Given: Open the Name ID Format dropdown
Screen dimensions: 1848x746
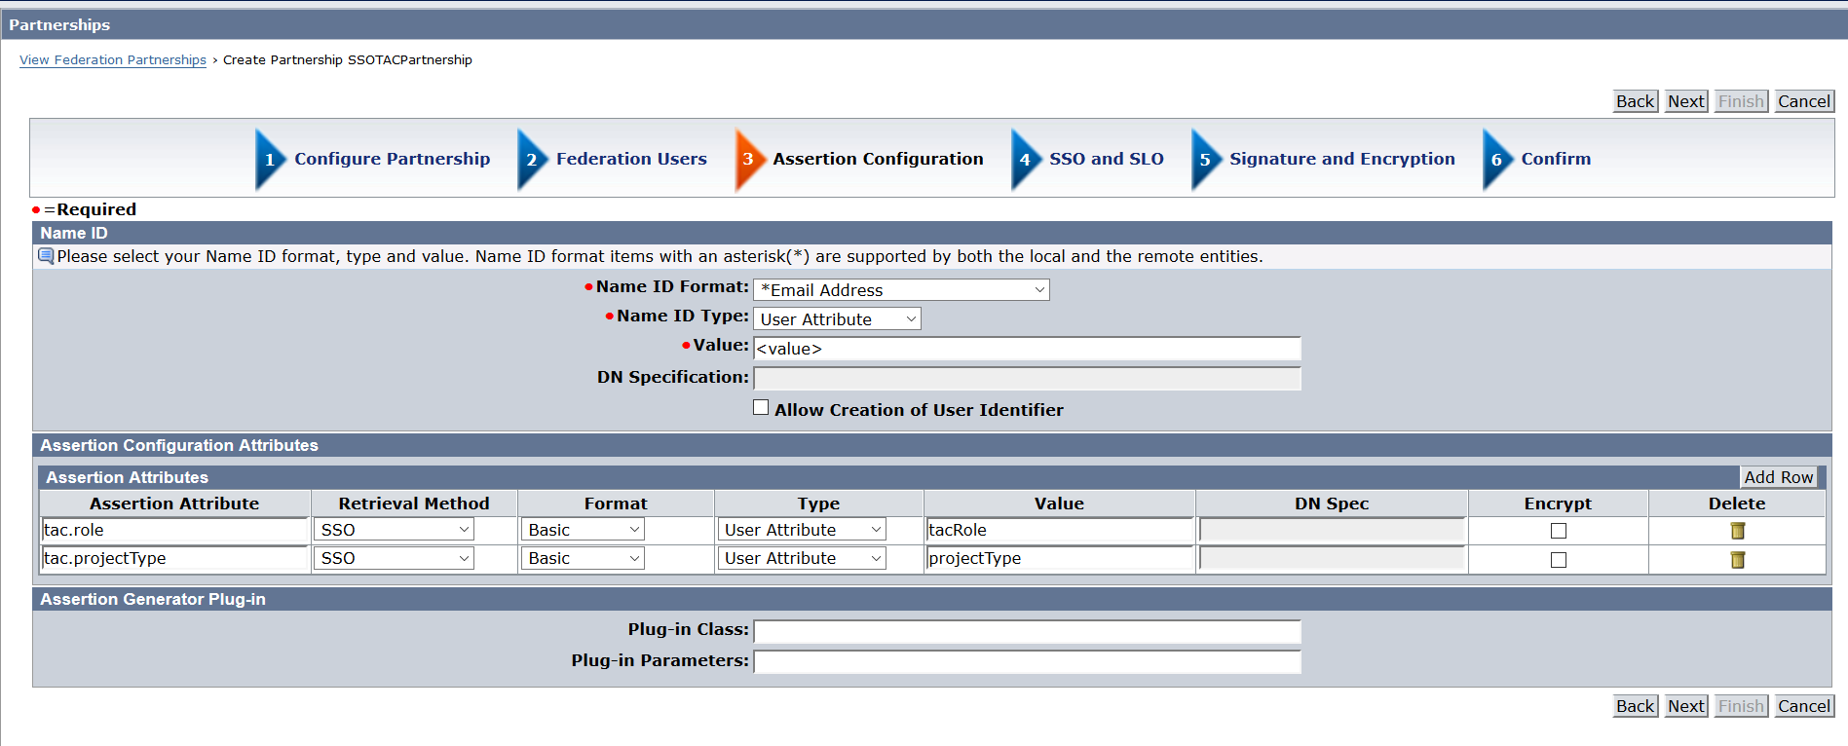Looking at the screenshot, I should tap(901, 290).
